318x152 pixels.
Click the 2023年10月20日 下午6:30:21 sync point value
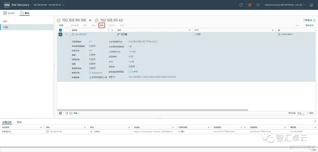(x=143, y=42)
